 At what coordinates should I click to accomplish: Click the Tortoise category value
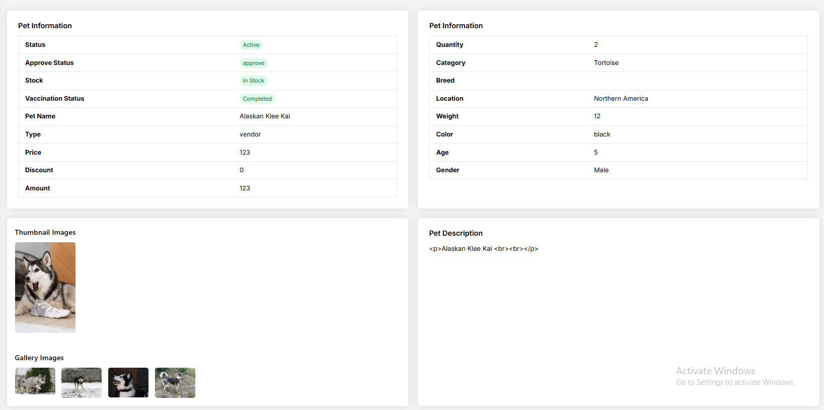(606, 63)
